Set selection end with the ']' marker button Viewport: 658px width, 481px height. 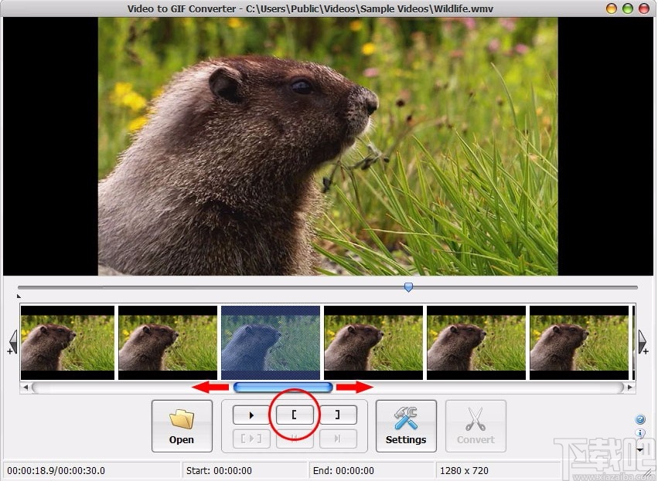point(338,415)
